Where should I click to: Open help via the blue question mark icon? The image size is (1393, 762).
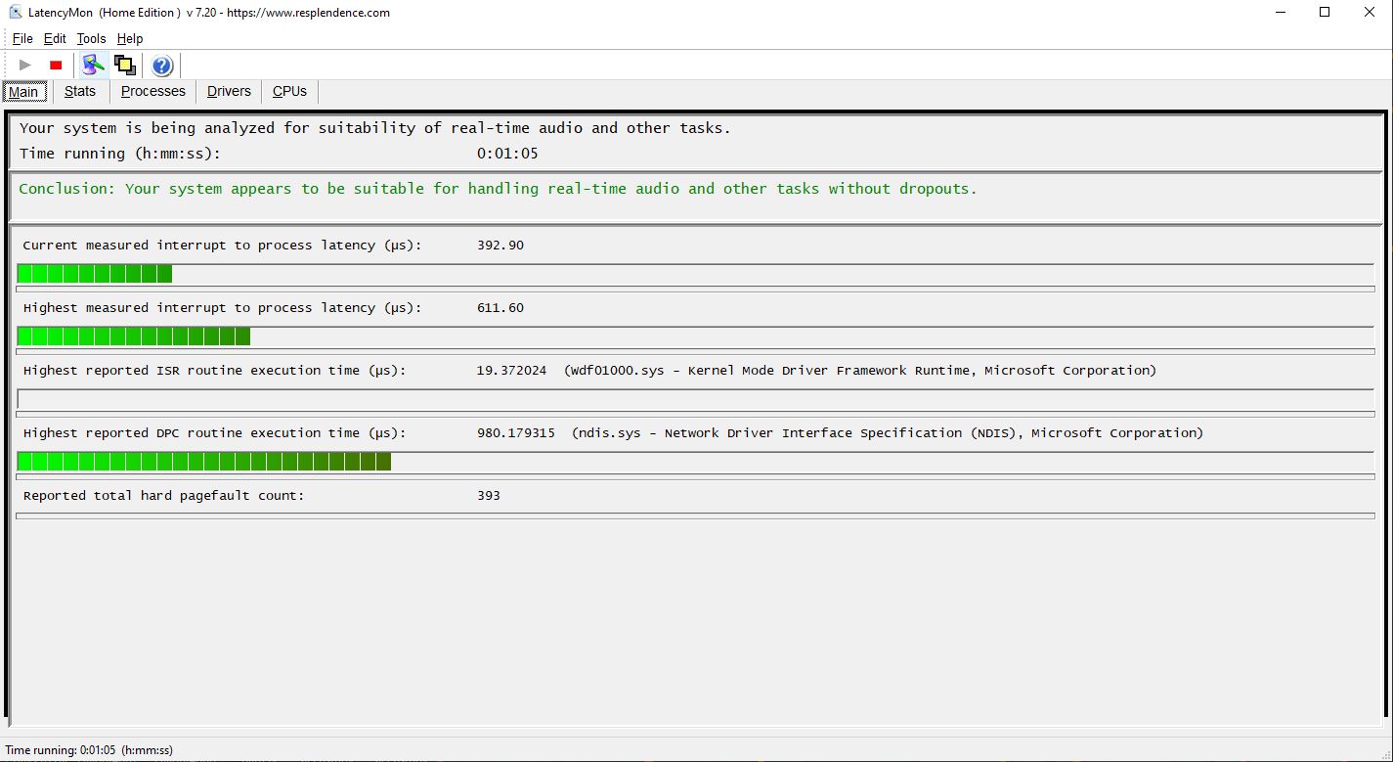(x=162, y=66)
